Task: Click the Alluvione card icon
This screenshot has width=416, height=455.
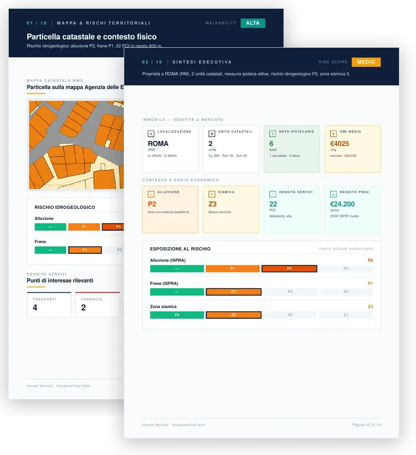Action: coord(151,194)
